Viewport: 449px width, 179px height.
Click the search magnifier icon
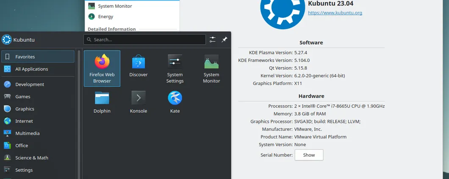[89, 40]
